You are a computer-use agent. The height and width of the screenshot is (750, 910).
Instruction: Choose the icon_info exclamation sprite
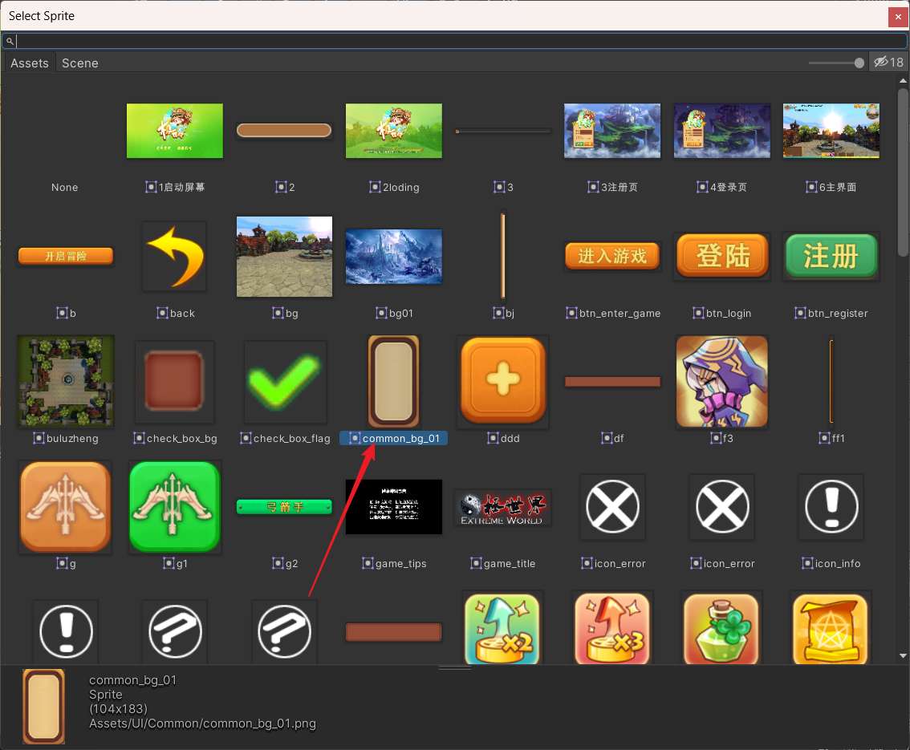click(831, 507)
